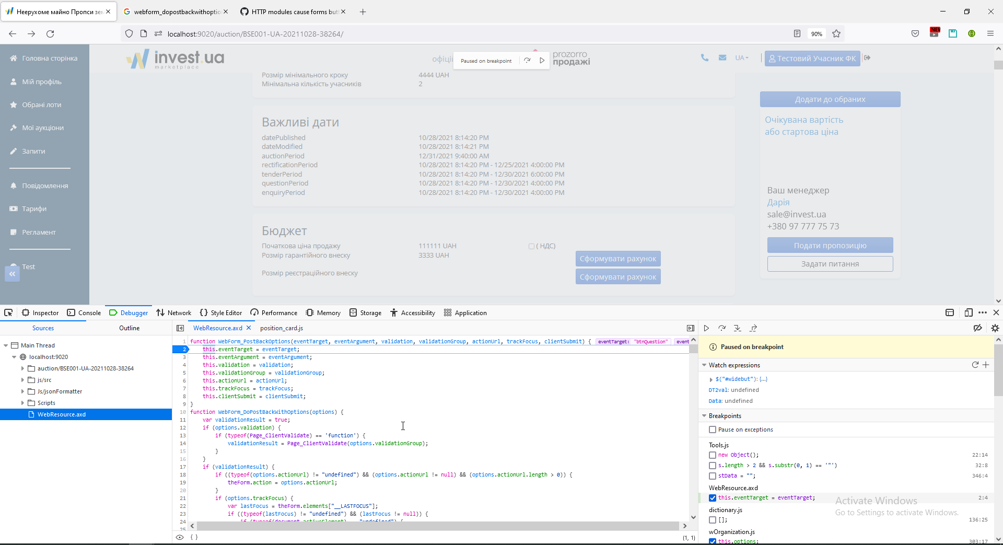Enable the 's.length > 2' breakpoint checkbox

[x=713, y=466]
